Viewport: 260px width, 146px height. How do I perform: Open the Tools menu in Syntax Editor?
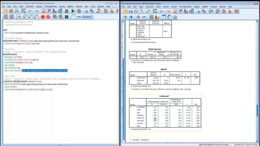(x=93, y=6)
